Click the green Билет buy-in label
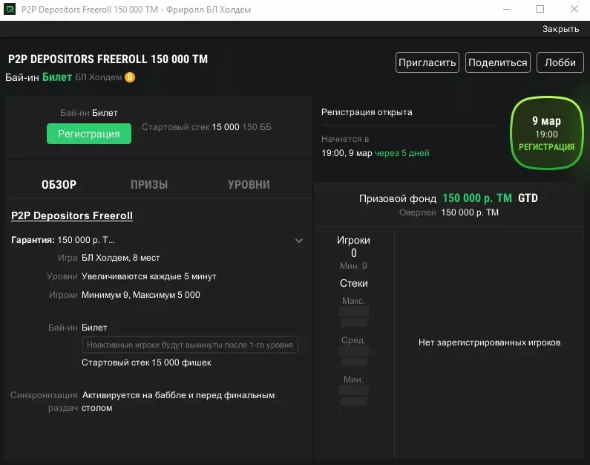The image size is (590, 465). point(57,77)
